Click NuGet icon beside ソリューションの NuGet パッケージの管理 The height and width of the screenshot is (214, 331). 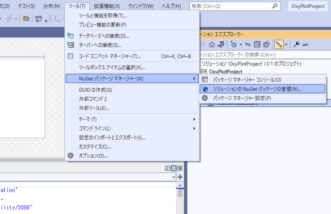coord(205,89)
